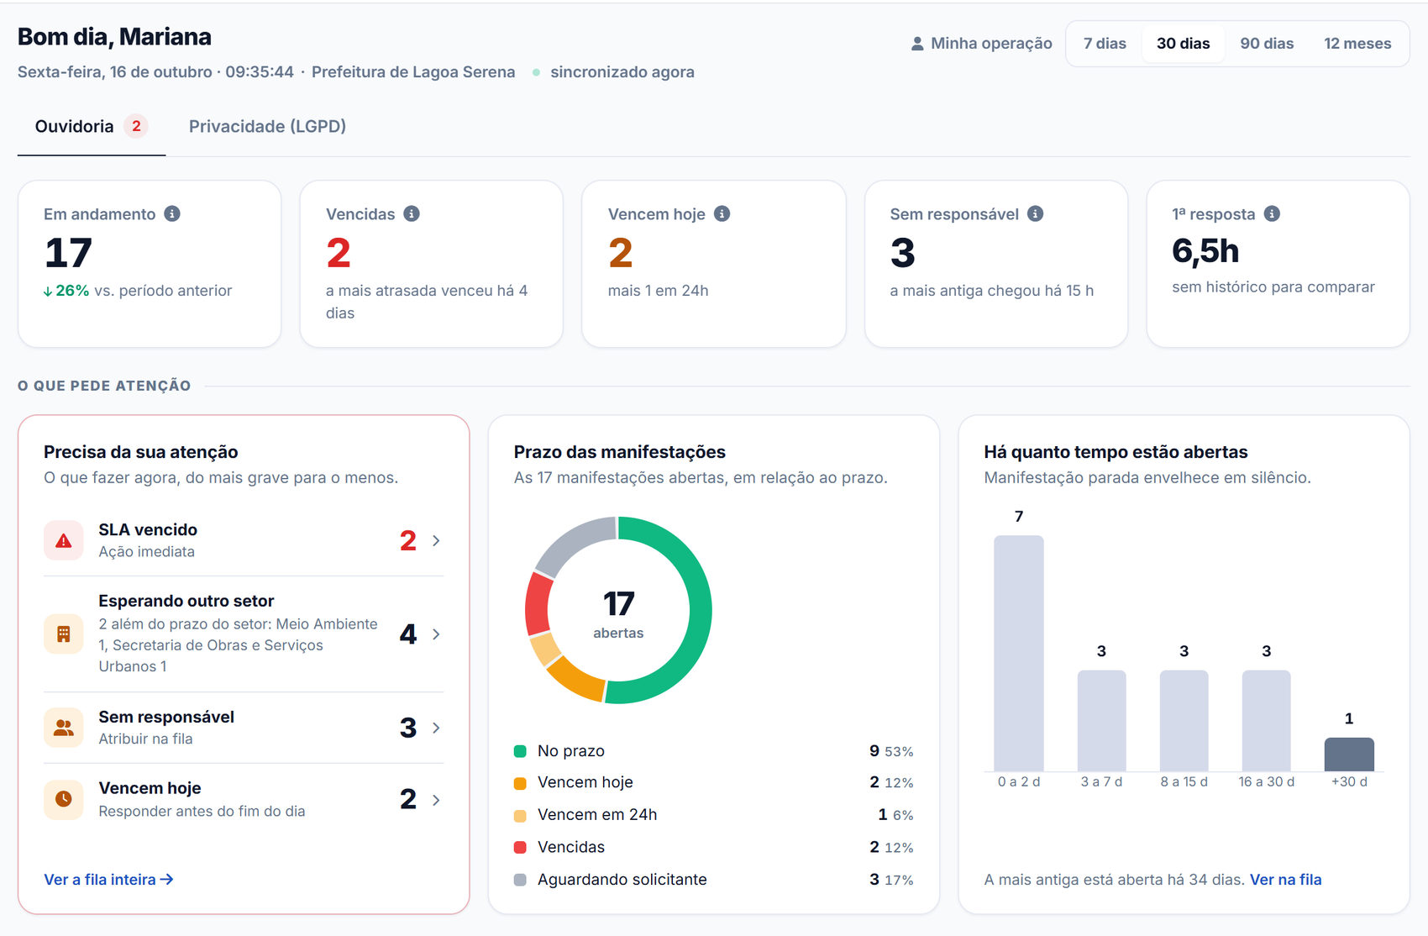Click the clock icon in the Vencem hoje list row
The image size is (1428, 936).
[64, 799]
